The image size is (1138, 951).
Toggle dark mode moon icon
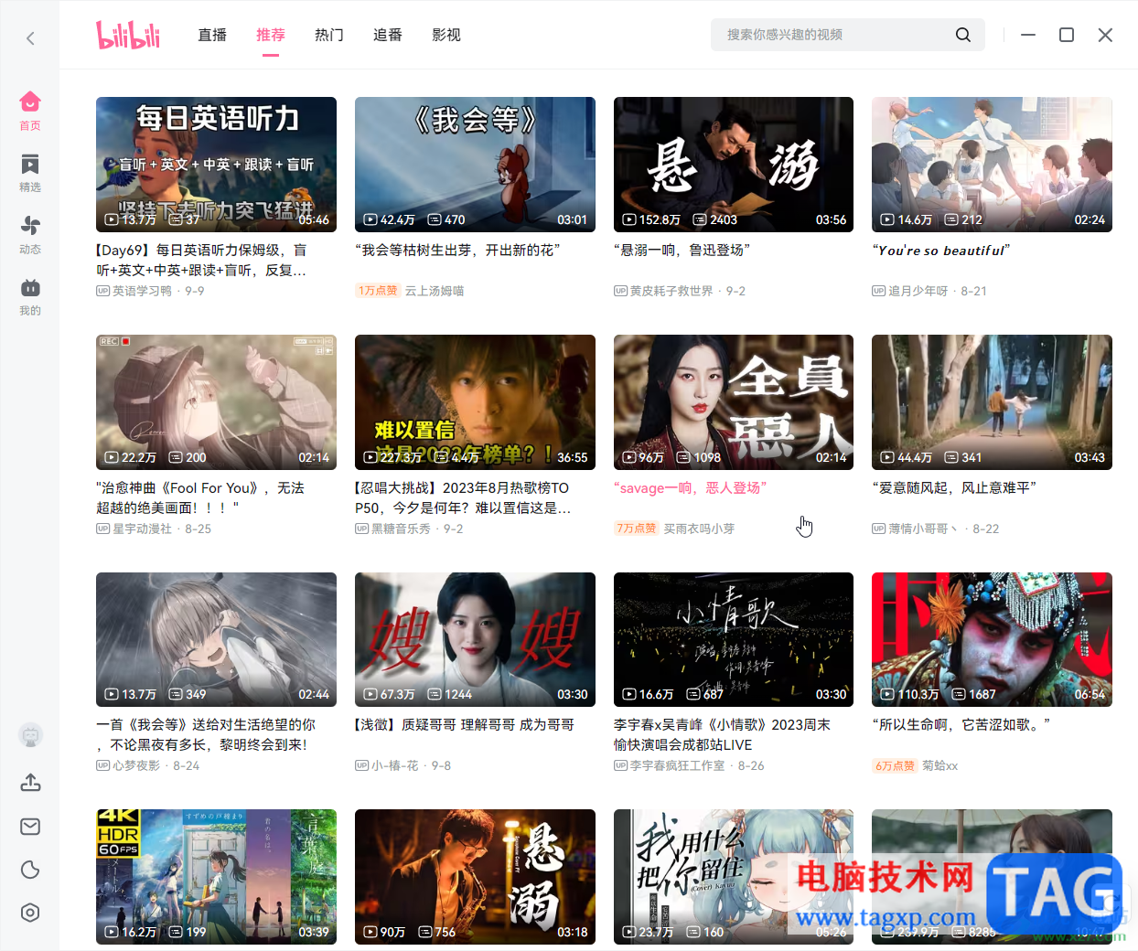click(30, 870)
